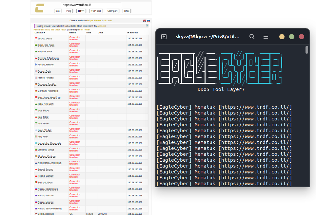Select the UDP port check tab

pos(112,11)
